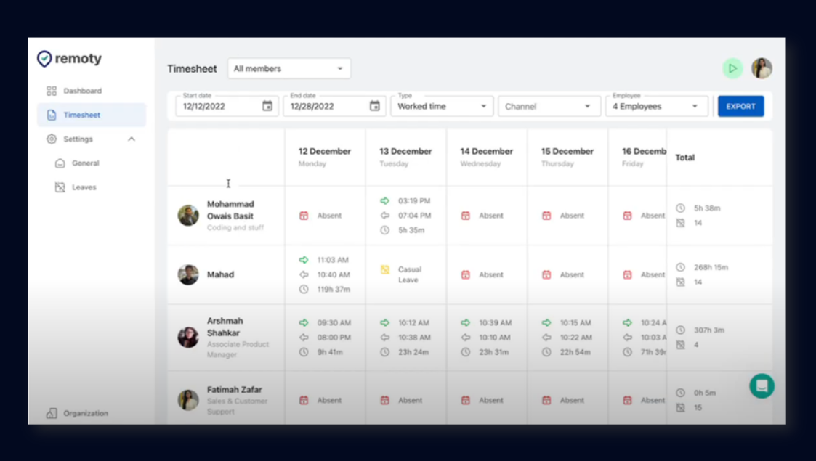816x461 pixels.
Task: Open the Channel dropdown filter
Action: point(549,105)
